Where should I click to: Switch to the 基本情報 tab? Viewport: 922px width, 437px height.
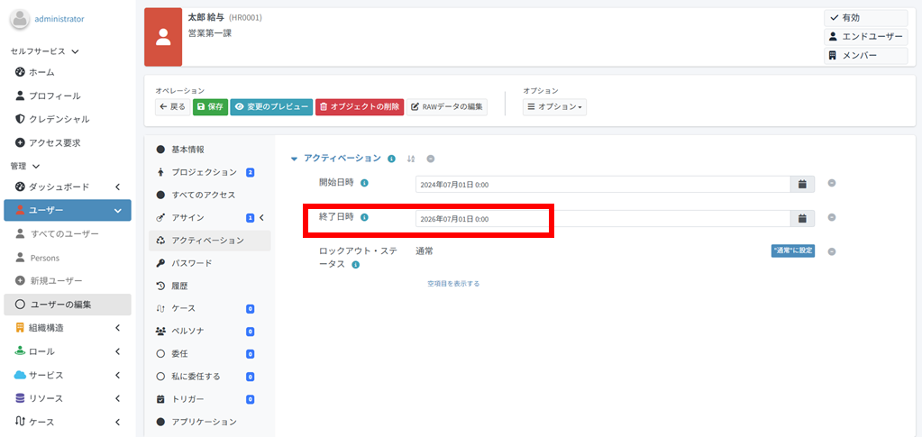click(x=187, y=149)
